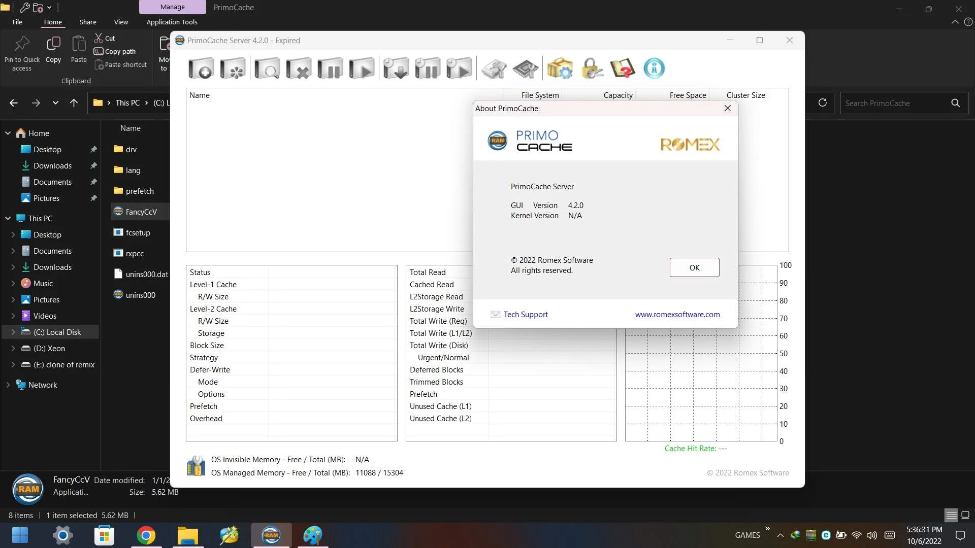The height and width of the screenshot is (548, 975).
Task: Expand the (E:) clone of remix drive node
Action: pyautogui.click(x=13, y=364)
